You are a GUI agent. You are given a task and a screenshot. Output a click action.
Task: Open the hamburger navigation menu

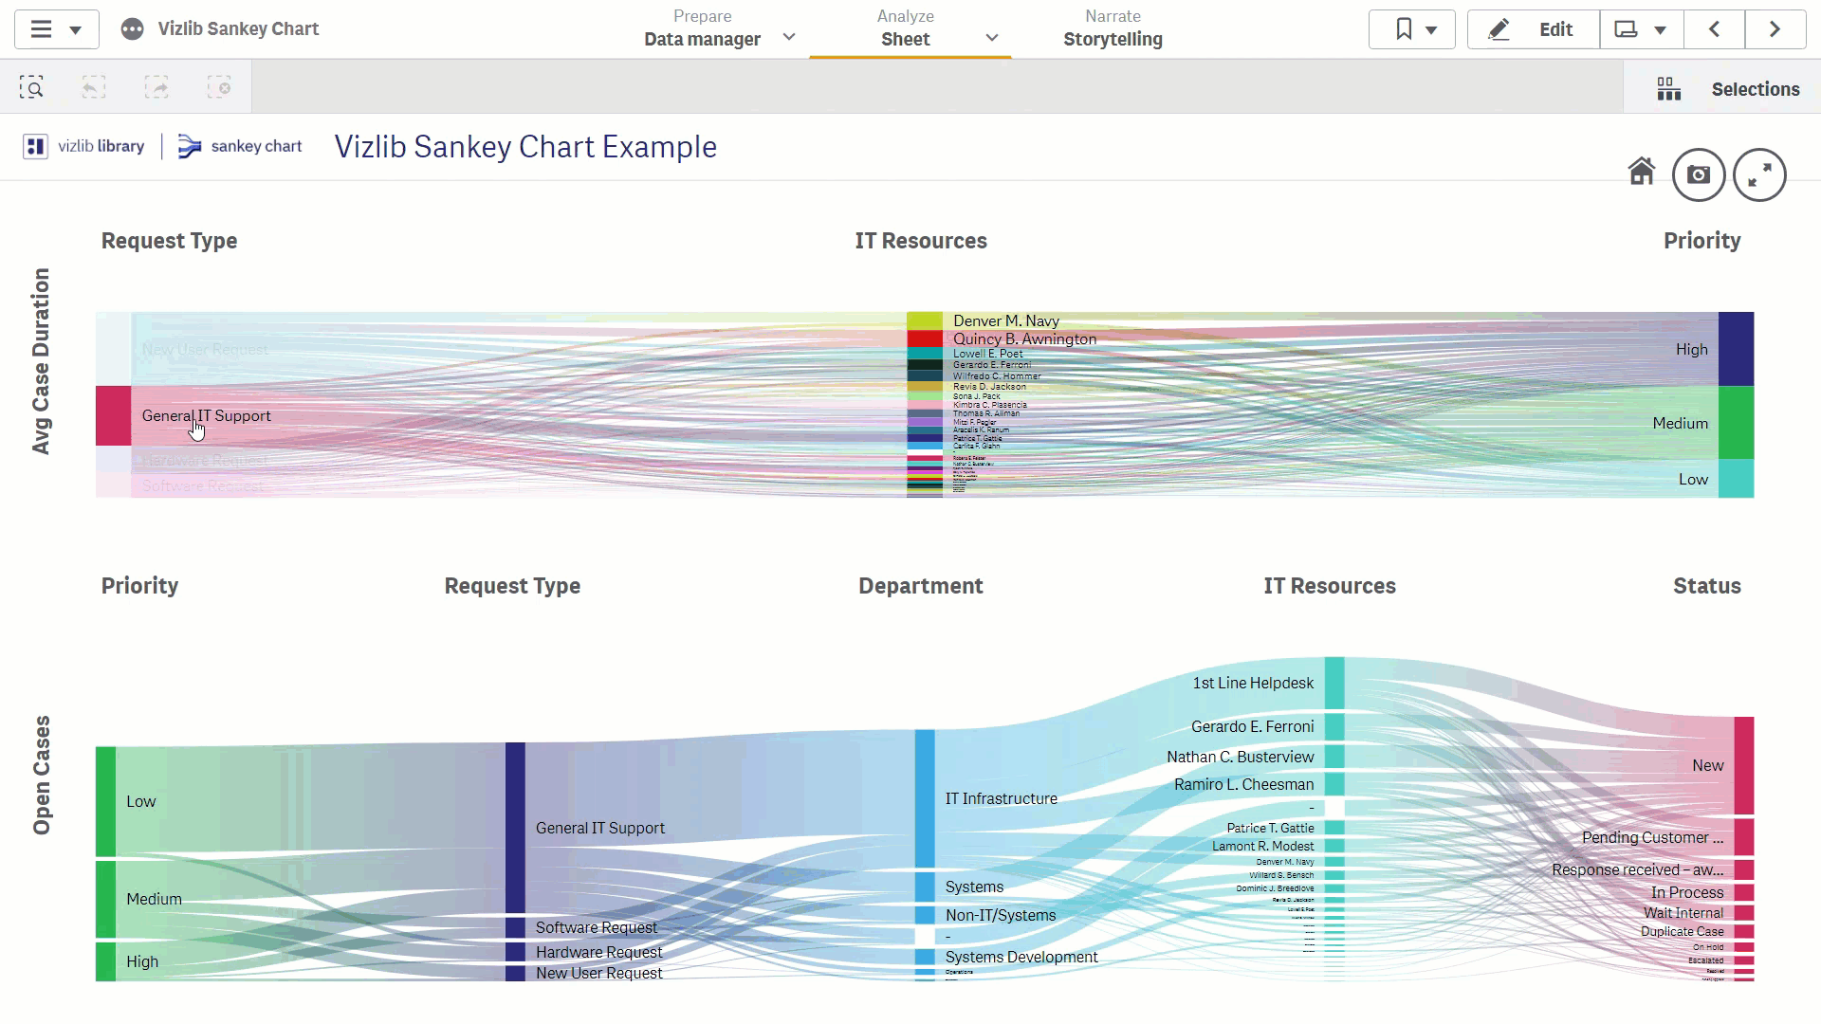pyautogui.click(x=56, y=29)
